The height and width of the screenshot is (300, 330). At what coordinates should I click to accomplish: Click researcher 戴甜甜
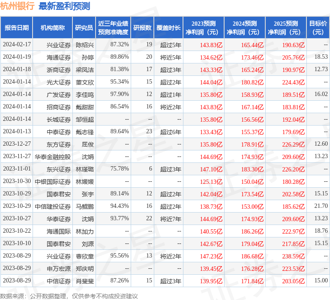(85, 107)
